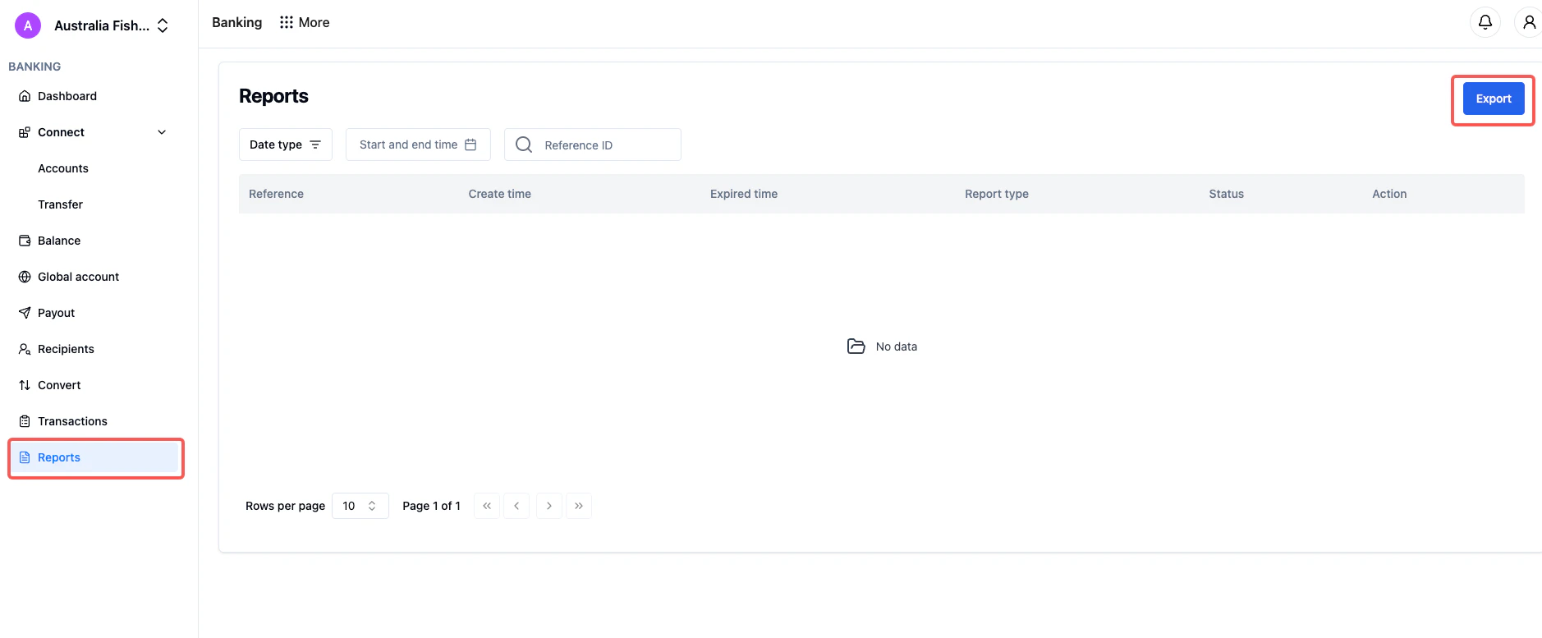Click the Report type column header
Screen dimensions: 1542x638
pos(996,194)
